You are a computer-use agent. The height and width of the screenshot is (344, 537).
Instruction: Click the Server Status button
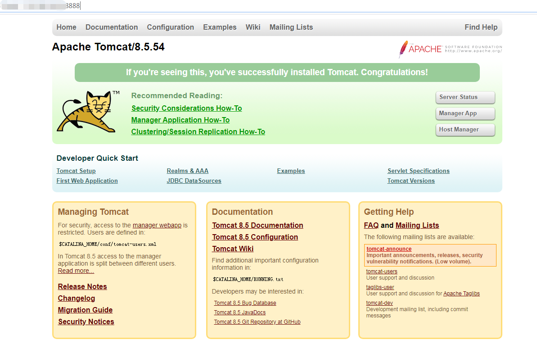(465, 97)
